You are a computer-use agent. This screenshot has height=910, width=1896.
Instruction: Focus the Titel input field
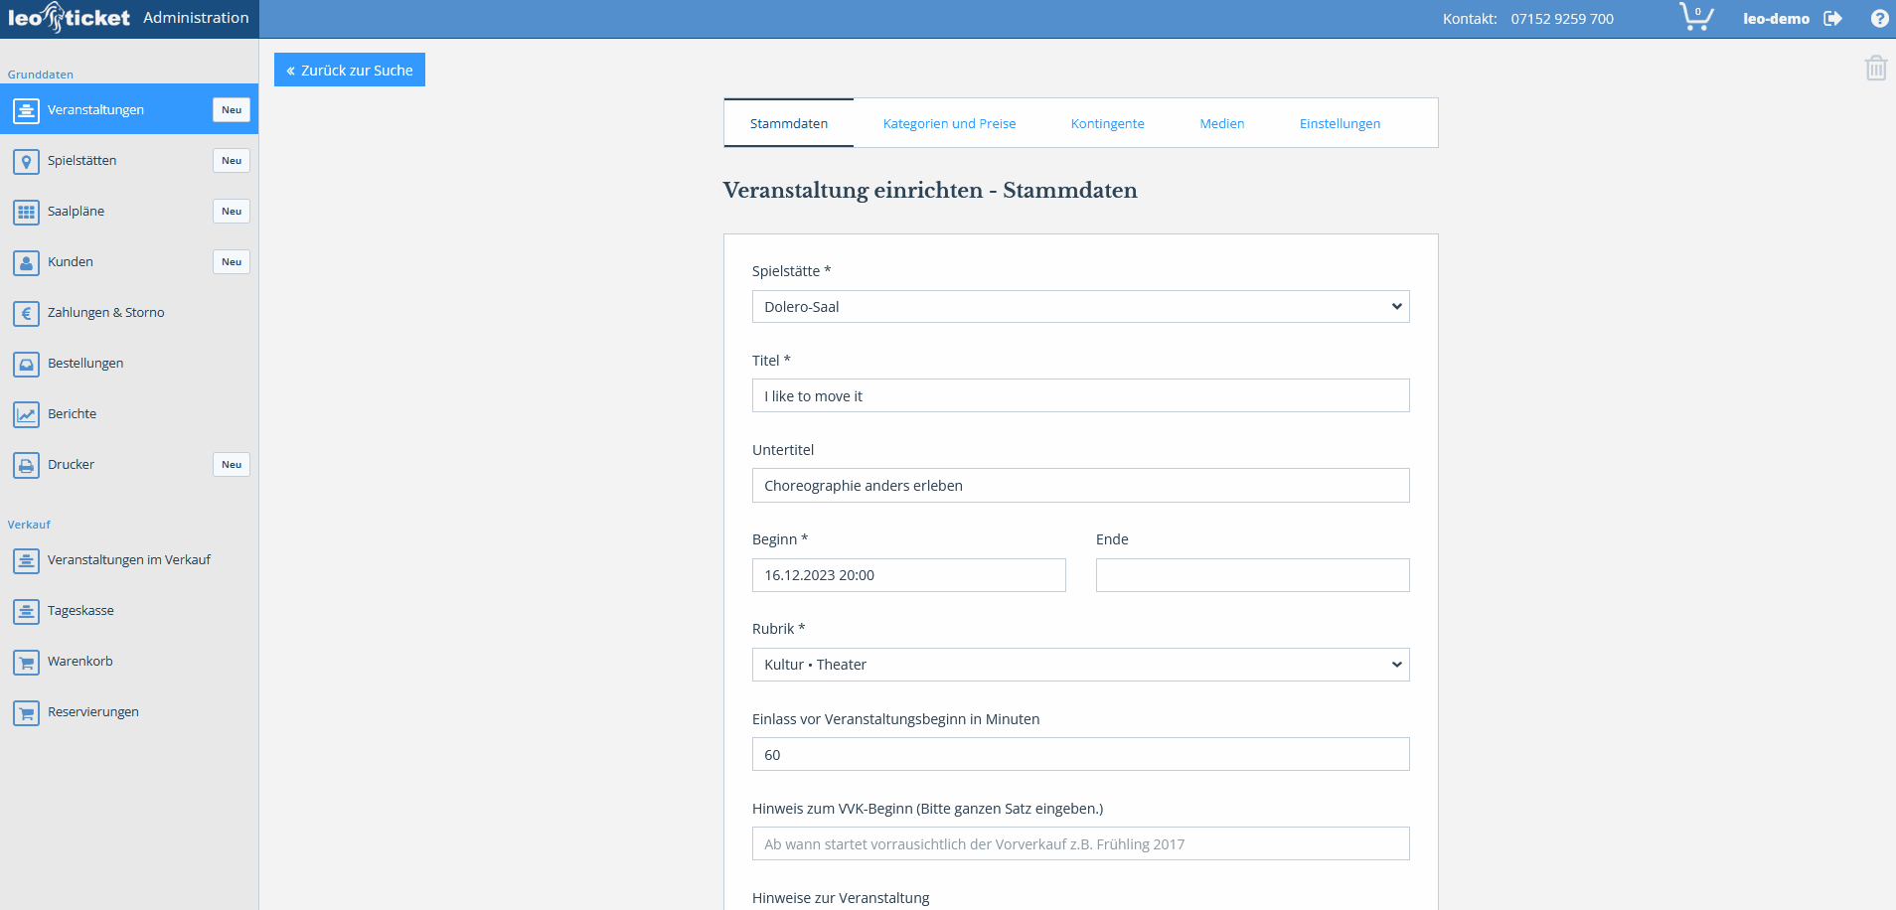click(1080, 396)
